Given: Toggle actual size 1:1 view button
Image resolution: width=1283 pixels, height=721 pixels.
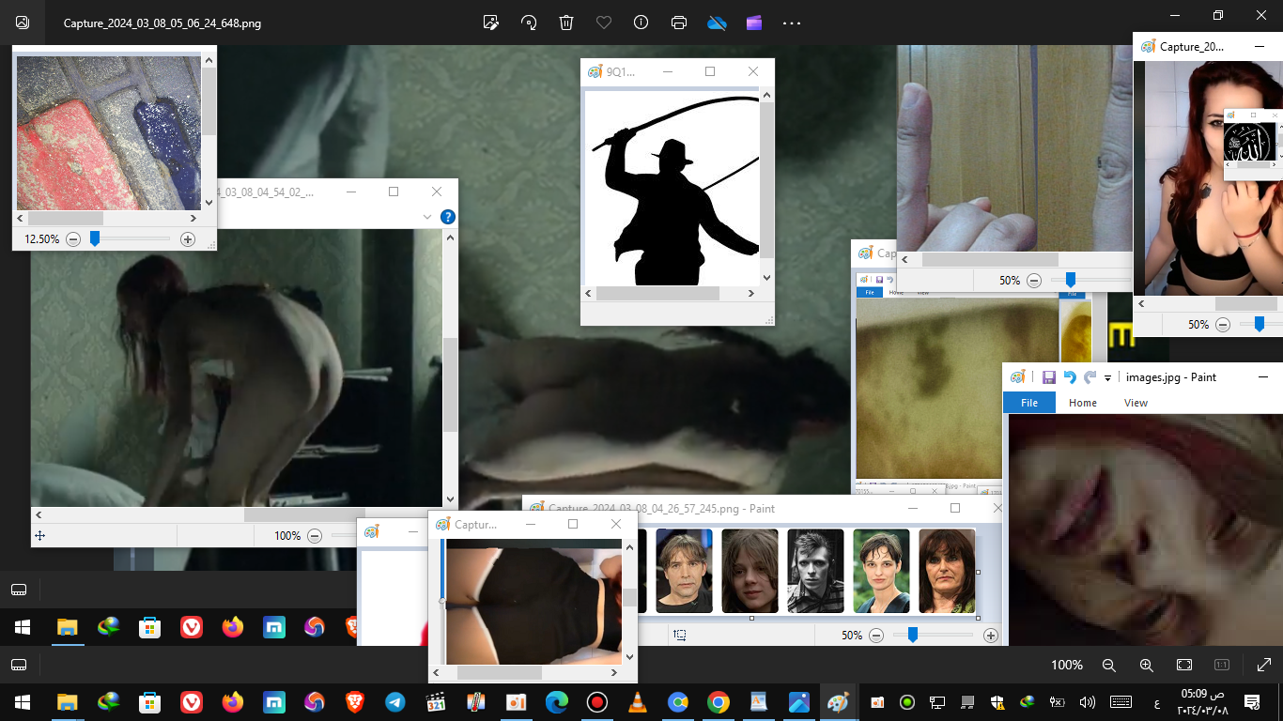Looking at the screenshot, I should (x=1222, y=665).
